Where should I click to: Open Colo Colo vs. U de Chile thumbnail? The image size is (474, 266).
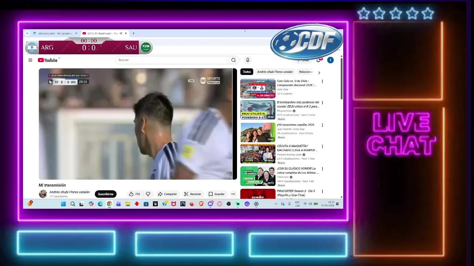[x=258, y=89]
